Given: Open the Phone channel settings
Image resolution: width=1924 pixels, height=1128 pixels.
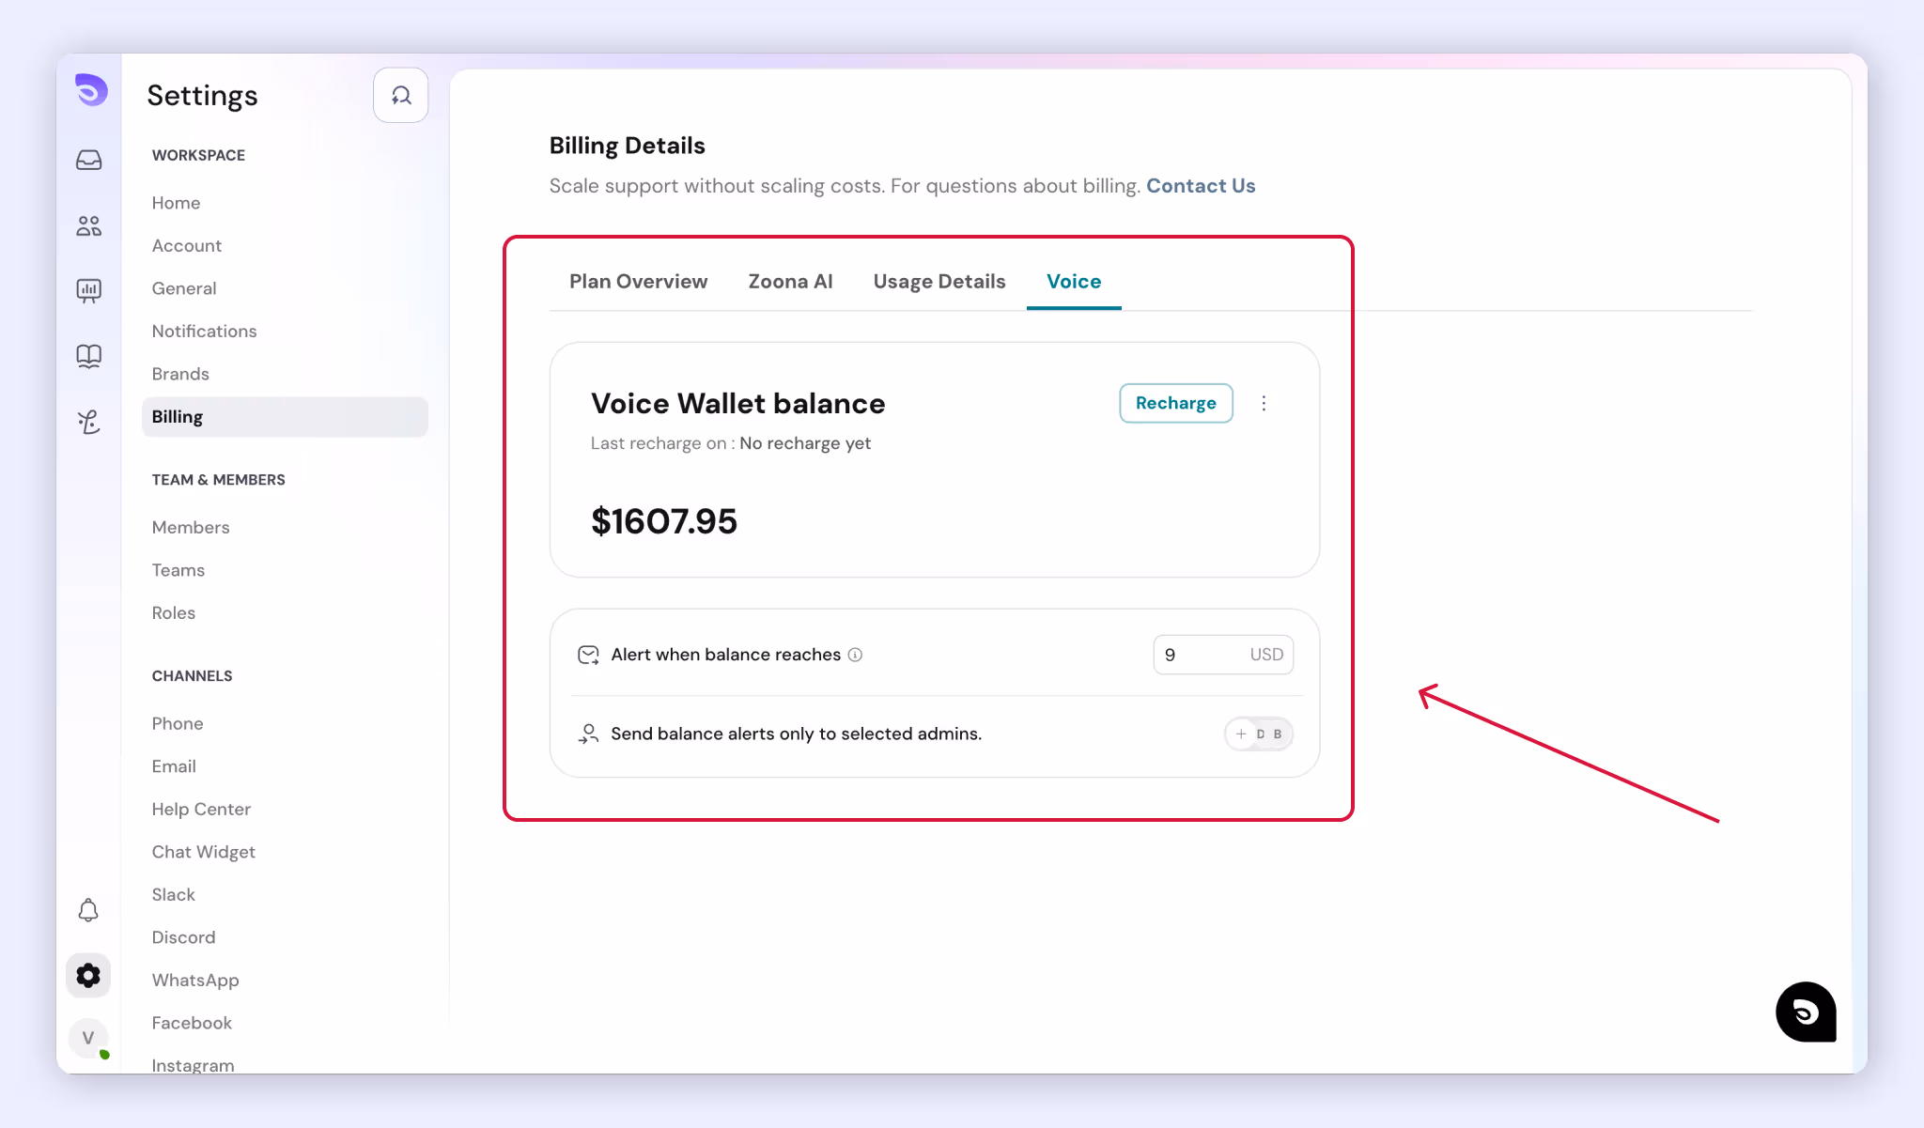Looking at the screenshot, I should pyautogui.click(x=178, y=724).
